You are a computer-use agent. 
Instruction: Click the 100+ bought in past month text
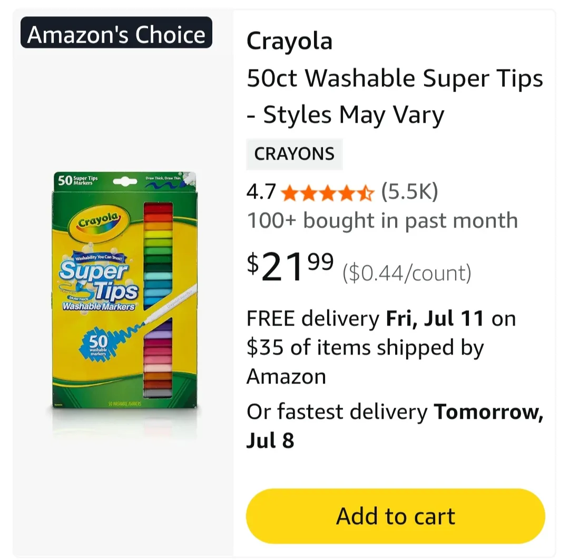pyautogui.click(x=382, y=221)
